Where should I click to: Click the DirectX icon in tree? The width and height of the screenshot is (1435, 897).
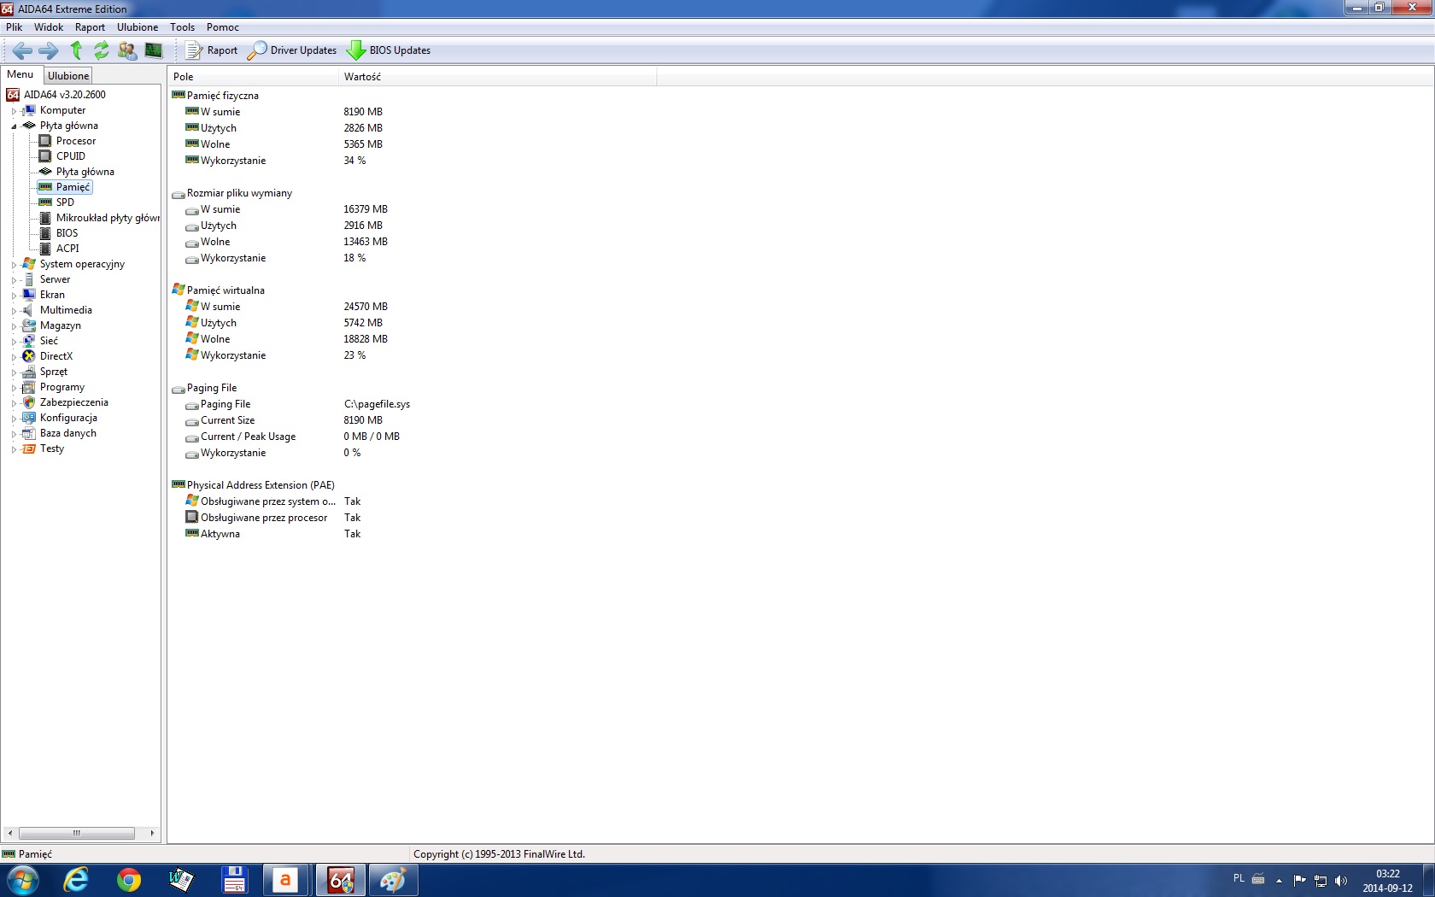29,356
